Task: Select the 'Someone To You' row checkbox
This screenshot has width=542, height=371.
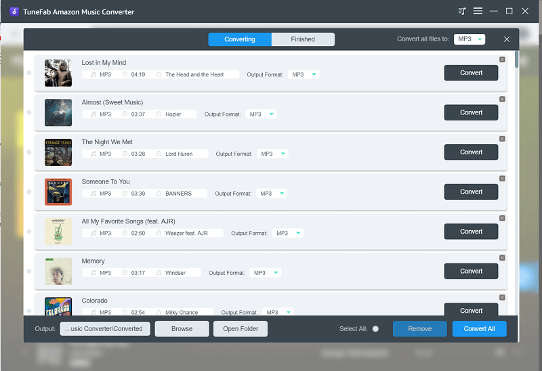Action: click(x=29, y=192)
